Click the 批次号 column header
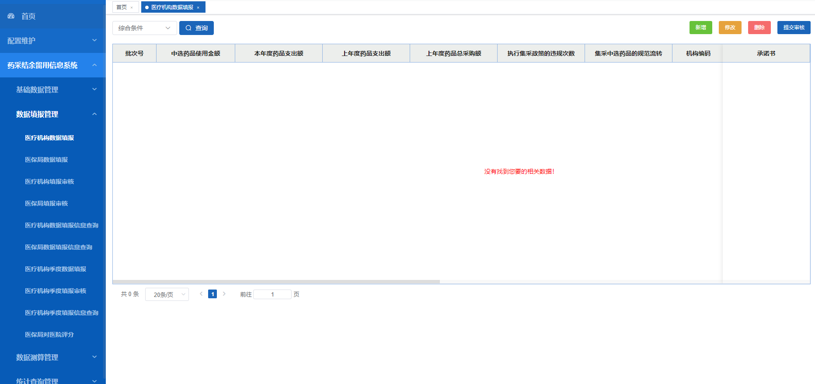Viewport: 815px width, 384px height. [x=134, y=53]
